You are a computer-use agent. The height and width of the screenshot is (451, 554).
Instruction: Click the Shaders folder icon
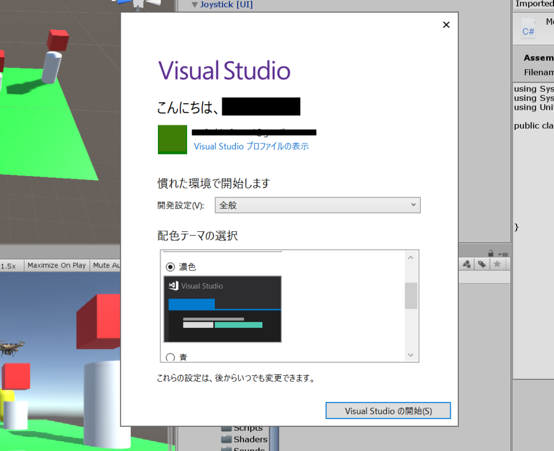227,439
